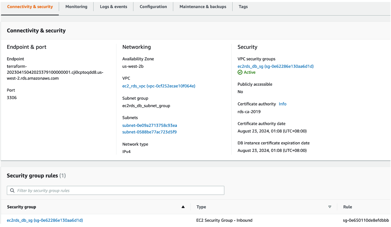Open the ec2_rds_vpc VPC link
The height and width of the screenshot is (227, 391).
(159, 86)
